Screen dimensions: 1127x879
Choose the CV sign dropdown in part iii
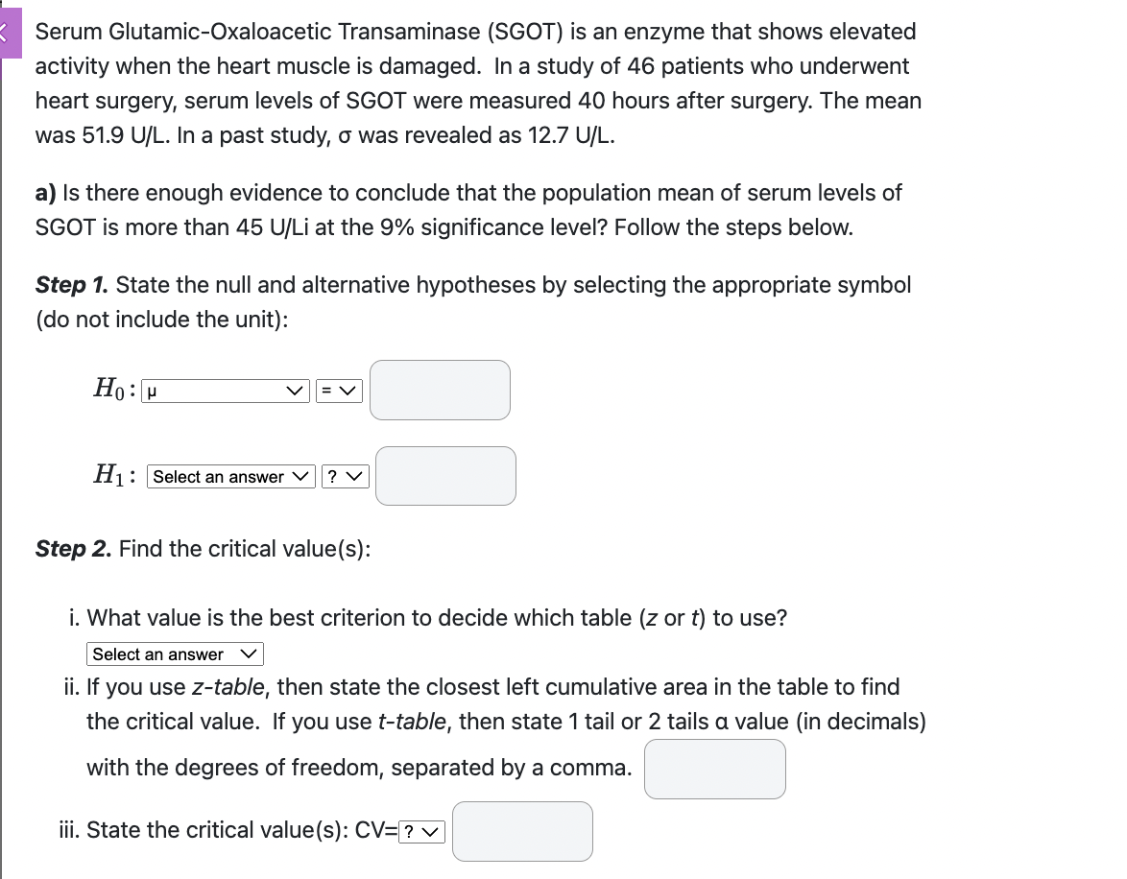coord(422,831)
